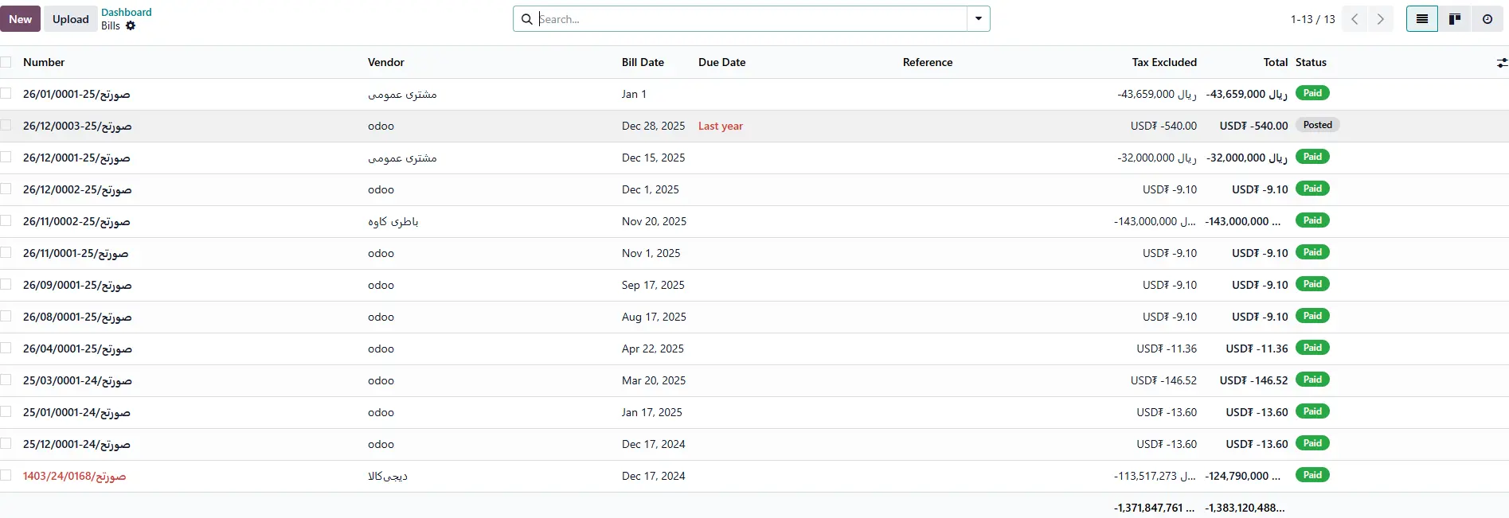Click the Bills settings gear icon
Image resolution: width=1509 pixels, height=518 pixels.
coord(131,26)
